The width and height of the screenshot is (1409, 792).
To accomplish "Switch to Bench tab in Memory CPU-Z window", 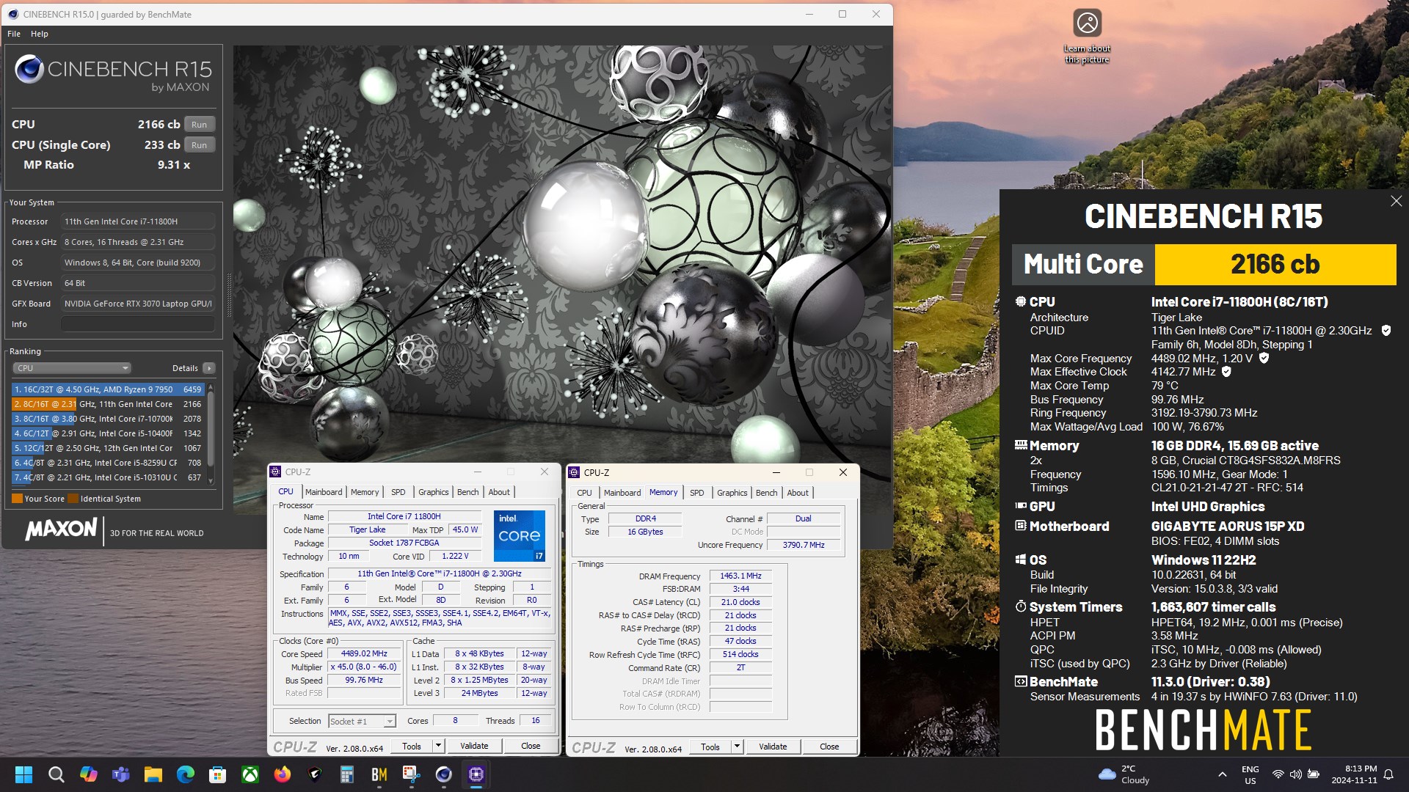I will pyautogui.click(x=766, y=493).
